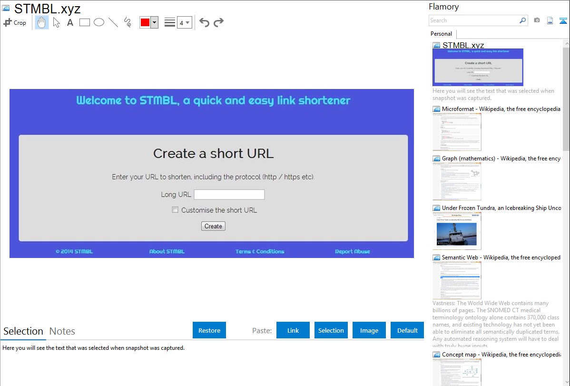
Task: Undo the last annotation
Action: click(x=204, y=22)
